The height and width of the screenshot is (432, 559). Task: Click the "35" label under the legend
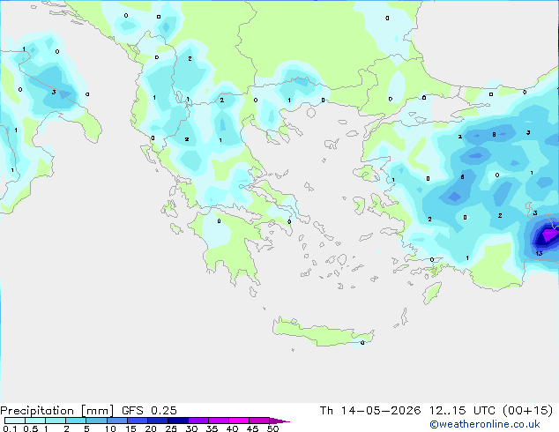click(212, 428)
